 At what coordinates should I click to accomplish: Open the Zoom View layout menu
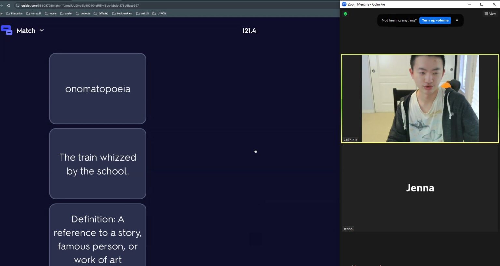click(x=490, y=14)
